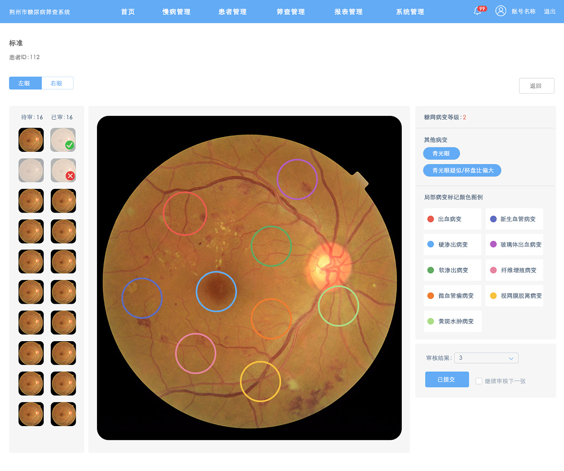
Task: Select the dark blue circle marker on fundus
Action: 142,298
